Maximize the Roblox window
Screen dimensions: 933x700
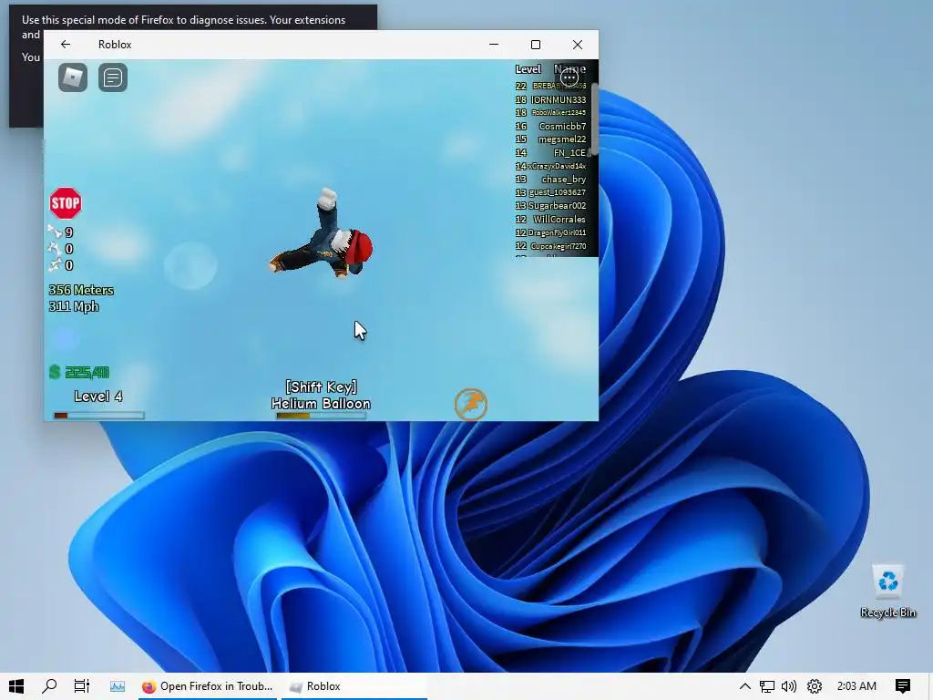pyautogui.click(x=536, y=45)
